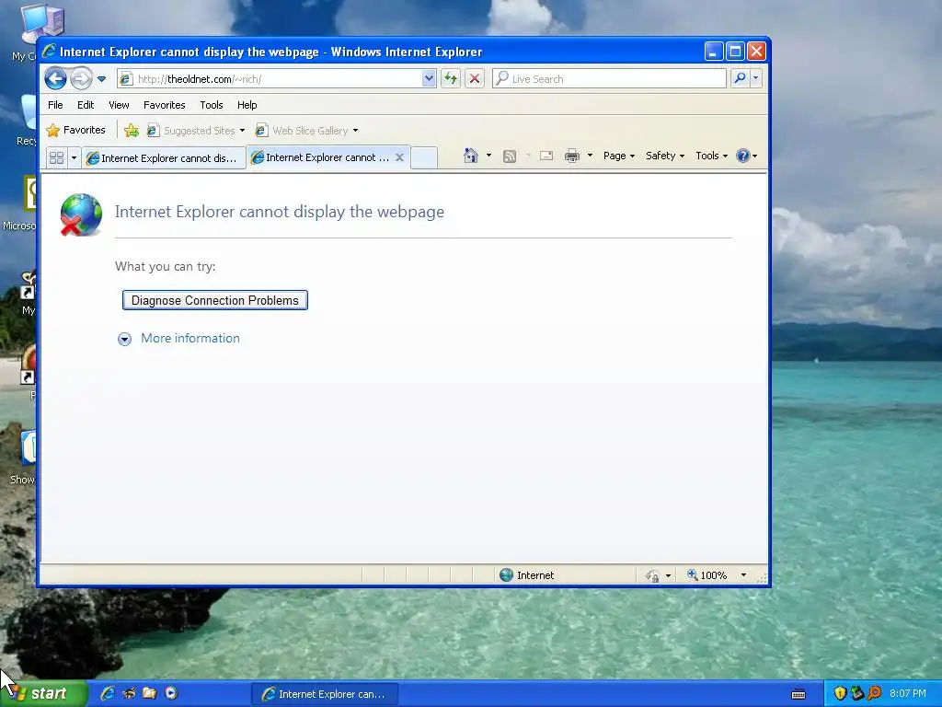Image resolution: width=942 pixels, height=707 pixels.
Task: Expand the Home button dropdown arrow
Action: 488,156
